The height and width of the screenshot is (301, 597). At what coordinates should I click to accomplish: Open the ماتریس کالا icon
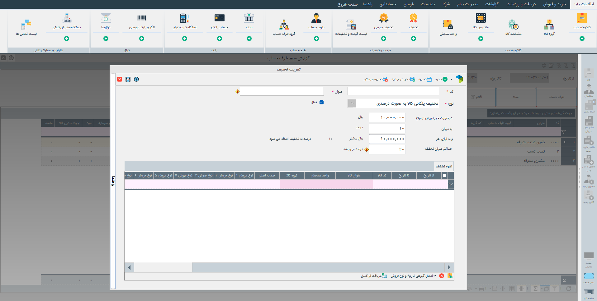pyautogui.click(x=481, y=18)
